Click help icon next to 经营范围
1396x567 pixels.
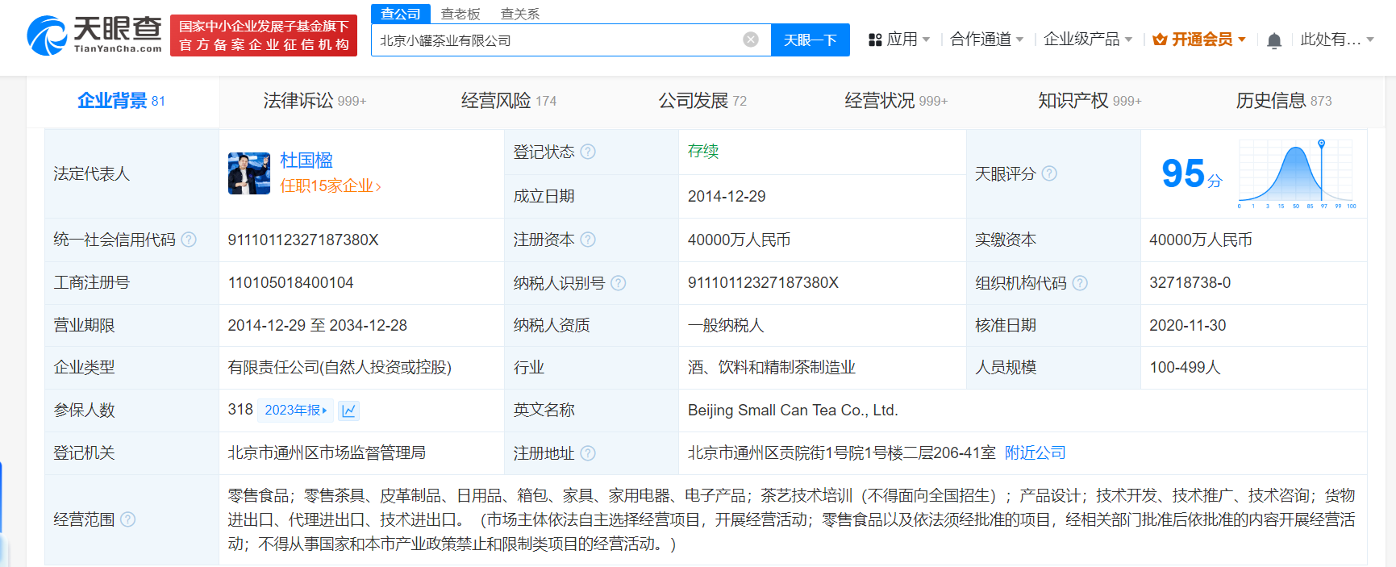pos(127,519)
